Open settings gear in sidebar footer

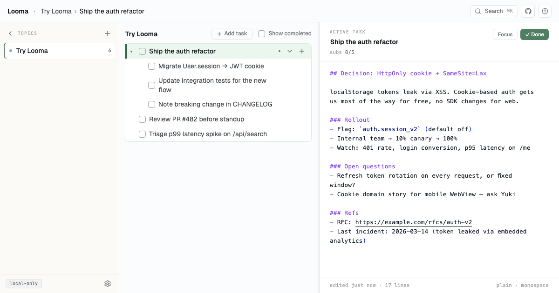coord(108,284)
